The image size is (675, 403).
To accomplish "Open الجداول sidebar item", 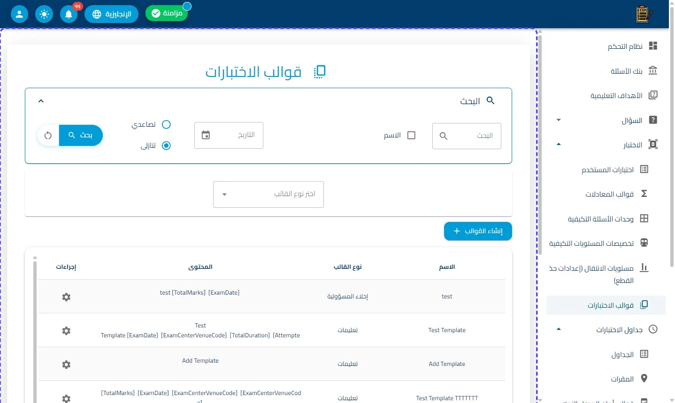I will point(606,354).
